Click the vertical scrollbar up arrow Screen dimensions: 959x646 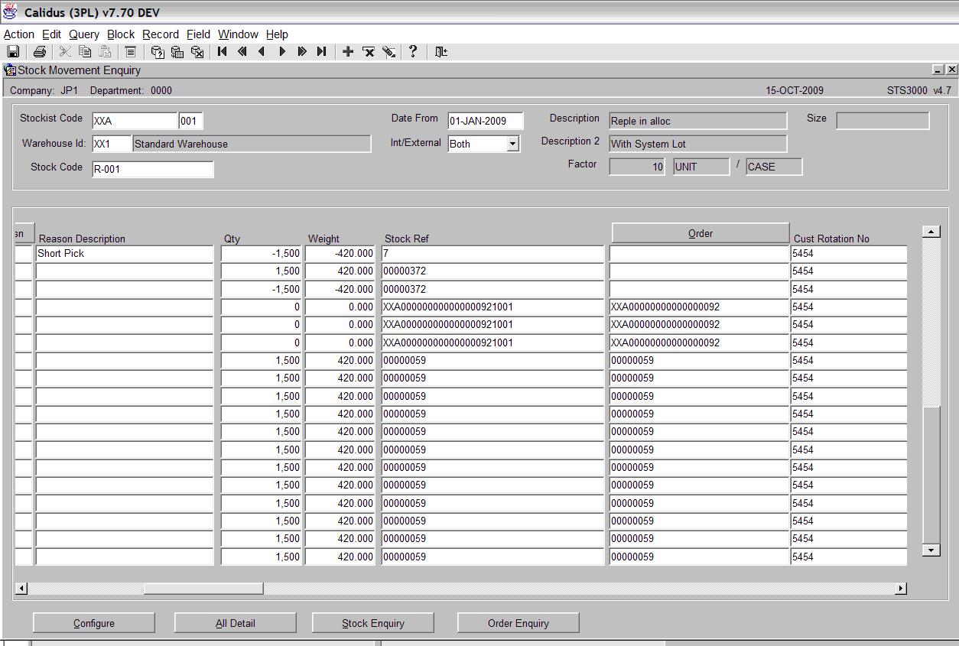931,232
